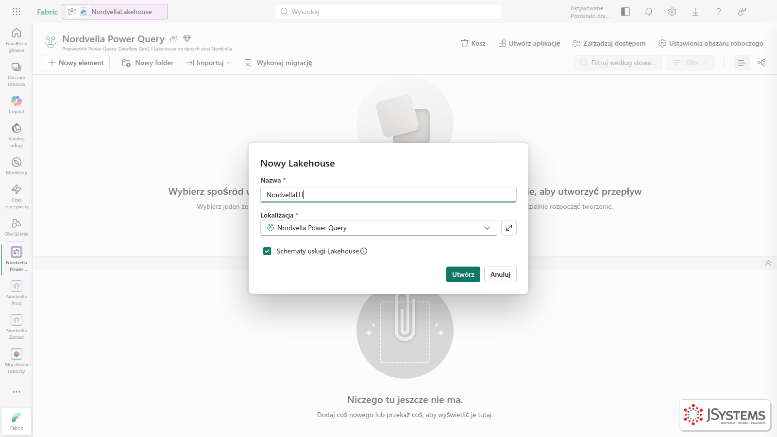777x437 pixels.
Task: Uncheck Schematy usługi Lakehouse checkbox
Action: 267,251
